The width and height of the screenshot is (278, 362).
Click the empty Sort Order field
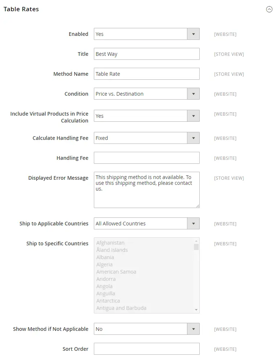click(x=146, y=349)
